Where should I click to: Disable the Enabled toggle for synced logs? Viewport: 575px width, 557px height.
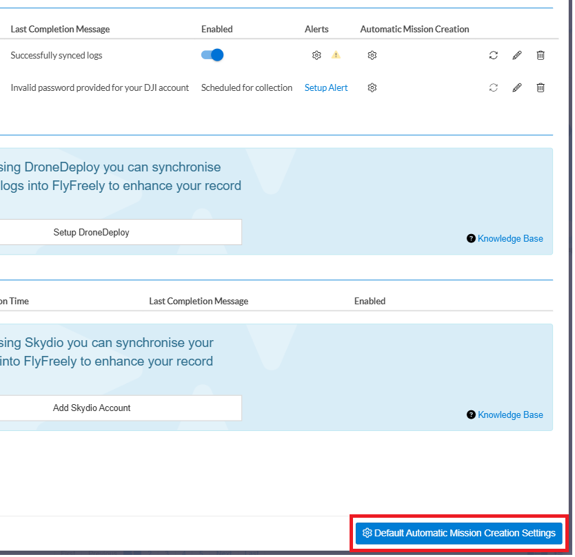point(212,55)
